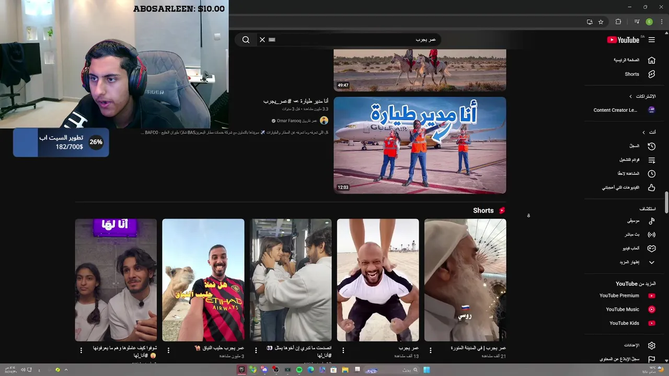Screen dimensions: 669x376
Task: Show hidden system tray icons
Action: pyautogui.click(x=66, y=370)
